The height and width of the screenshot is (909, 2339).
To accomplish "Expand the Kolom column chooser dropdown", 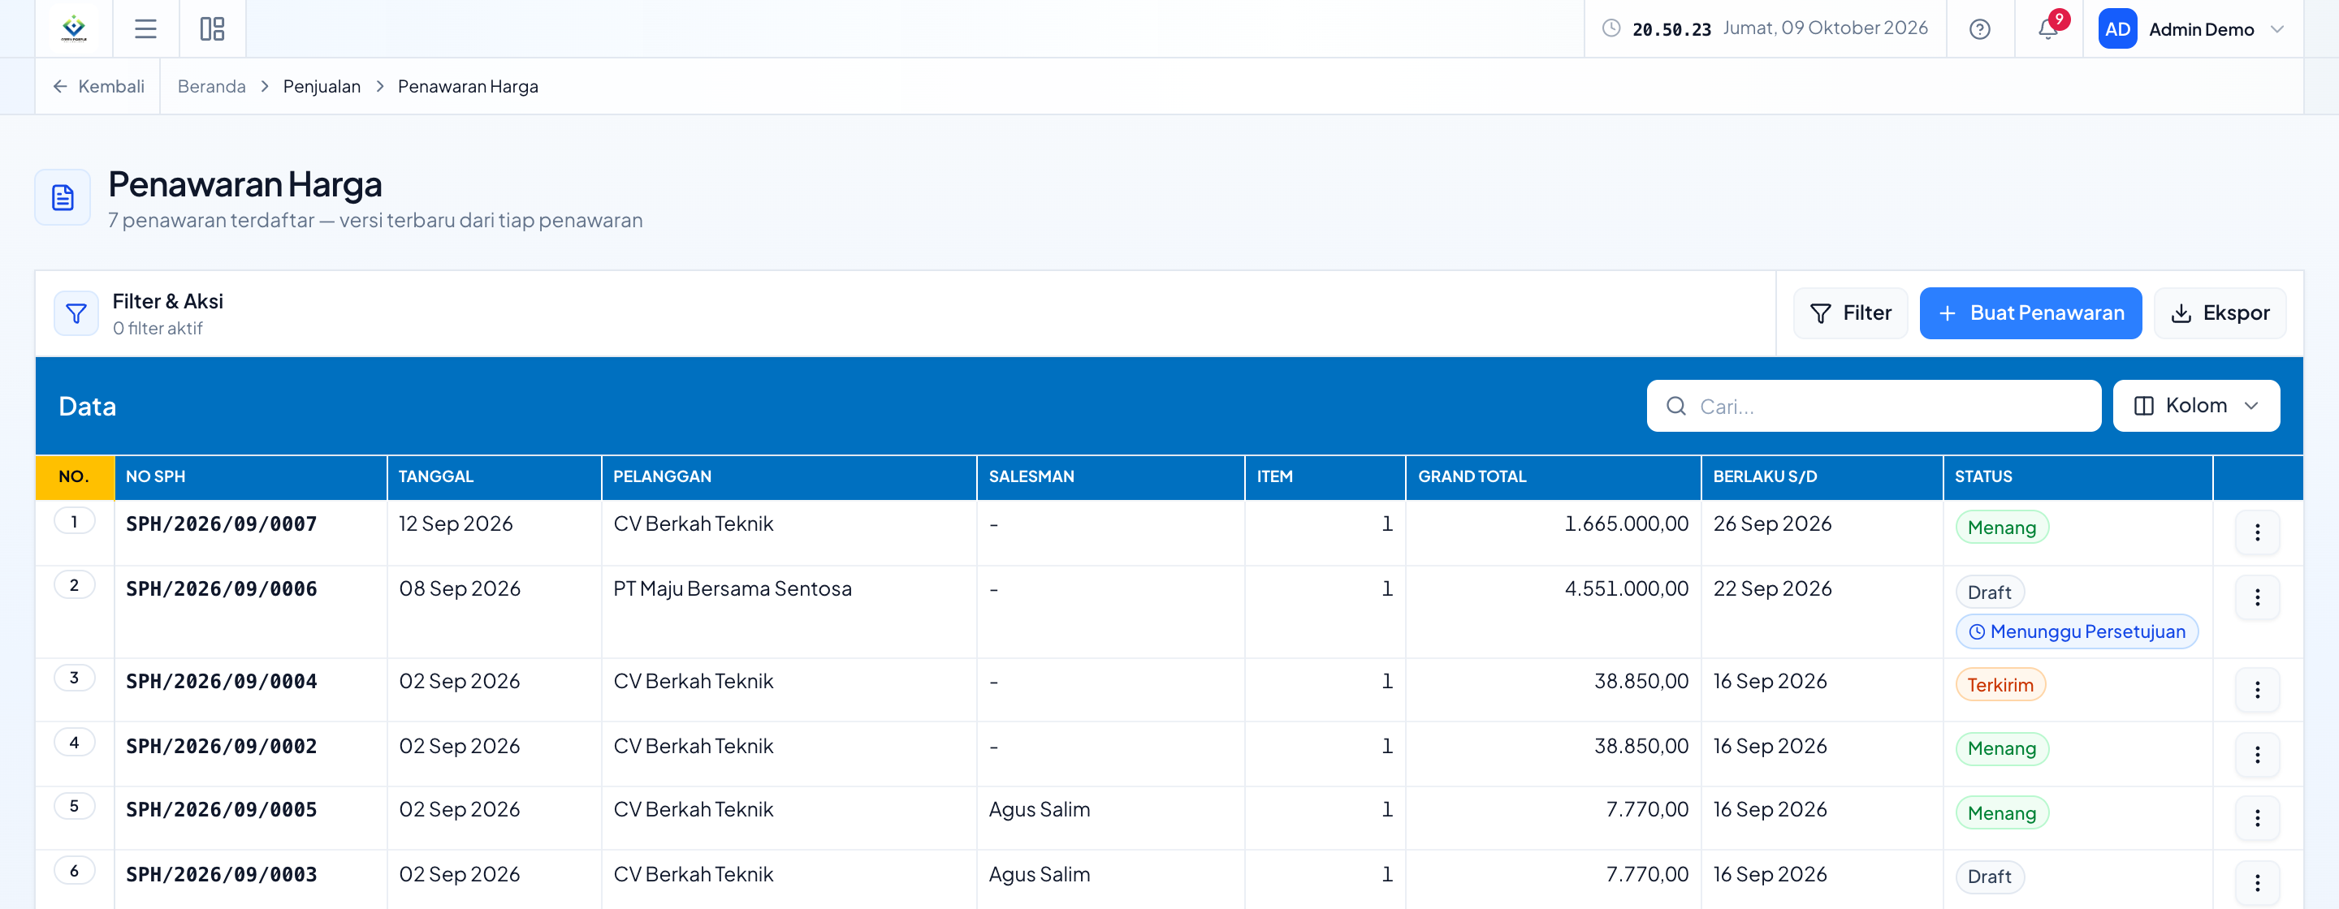I will (x=2195, y=406).
